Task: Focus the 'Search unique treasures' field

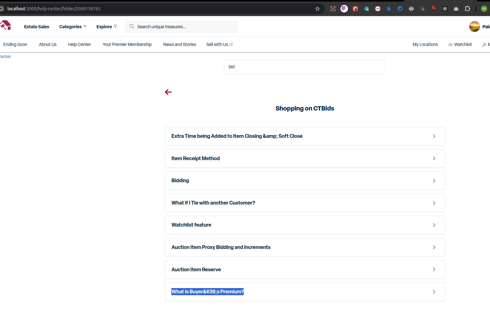Action: 181,27
